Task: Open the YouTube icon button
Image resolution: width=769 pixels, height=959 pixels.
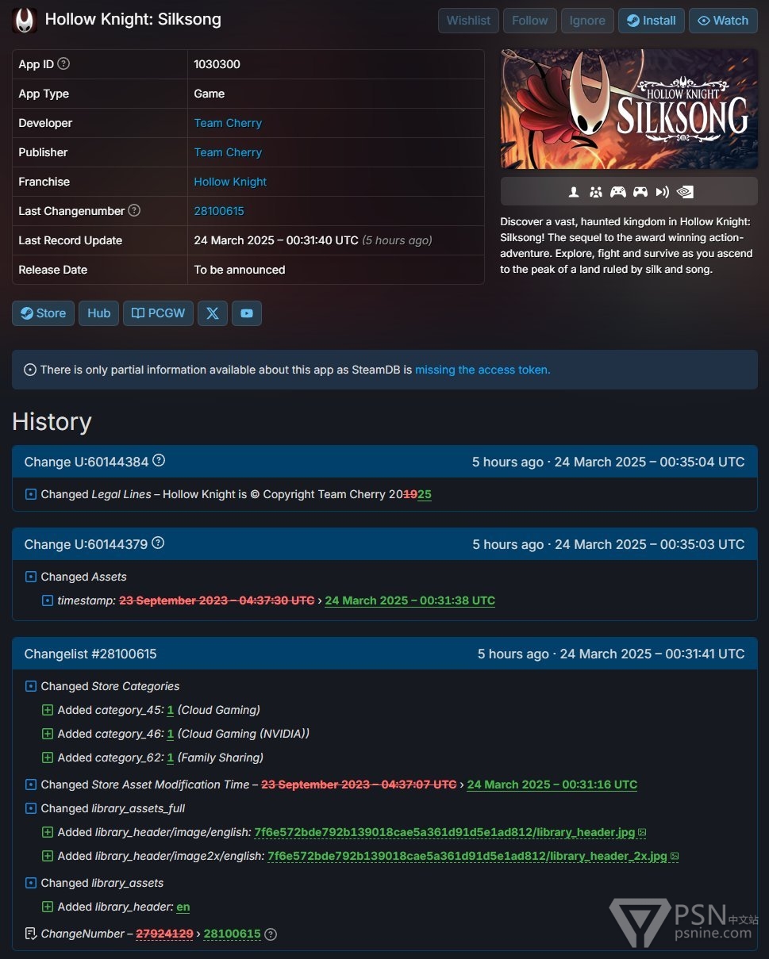Action: [247, 313]
